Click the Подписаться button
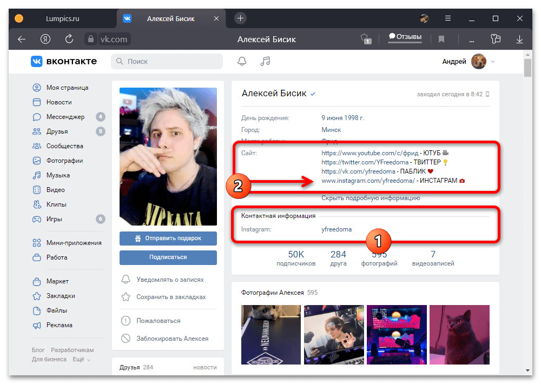Image resolution: width=541 pixels, height=384 pixels. [168, 257]
